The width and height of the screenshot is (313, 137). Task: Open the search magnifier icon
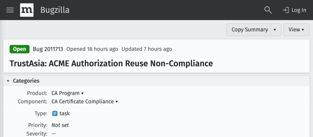pos(268,10)
